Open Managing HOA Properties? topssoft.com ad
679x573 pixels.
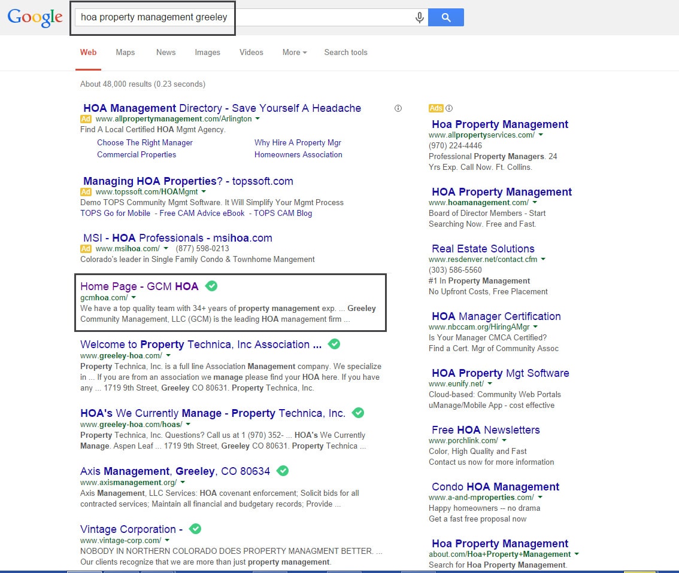click(189, 181)
